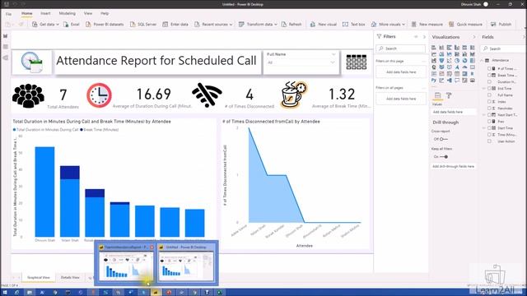Check the Full Name field checkbox

click(x=489, y=95)
